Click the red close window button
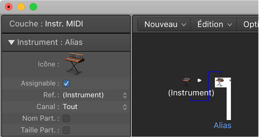Image resolution: width=259 pixels, height=137 pixels. pos(9,7)
